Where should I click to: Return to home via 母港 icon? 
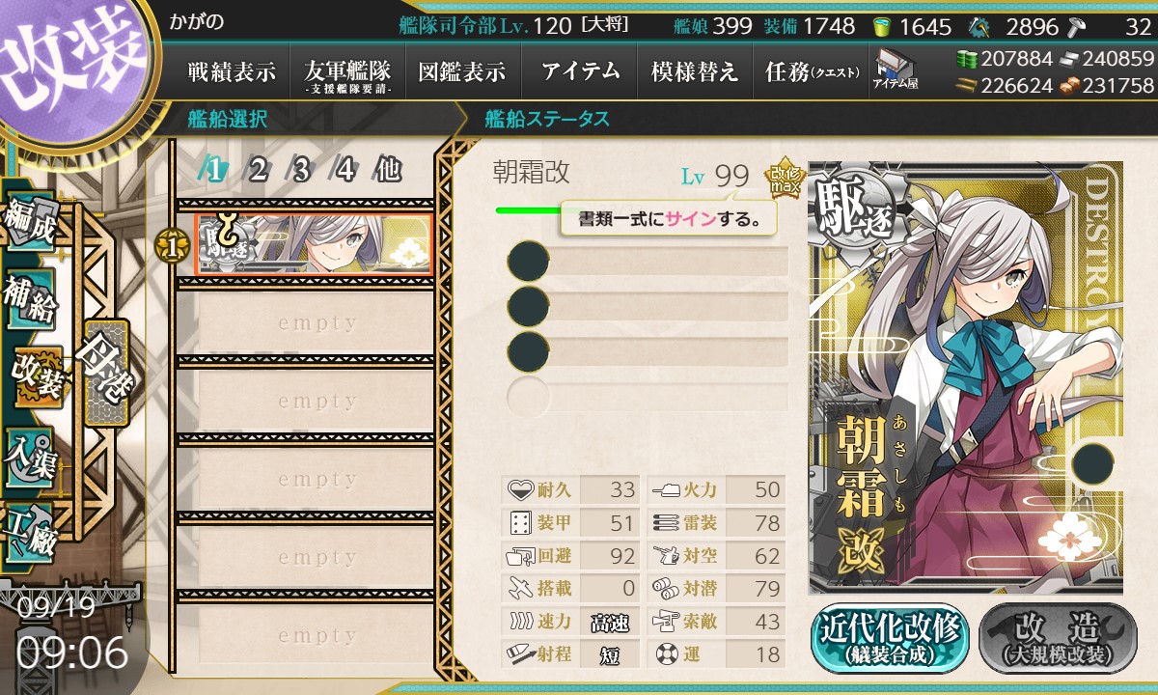(x=104, y=374)
